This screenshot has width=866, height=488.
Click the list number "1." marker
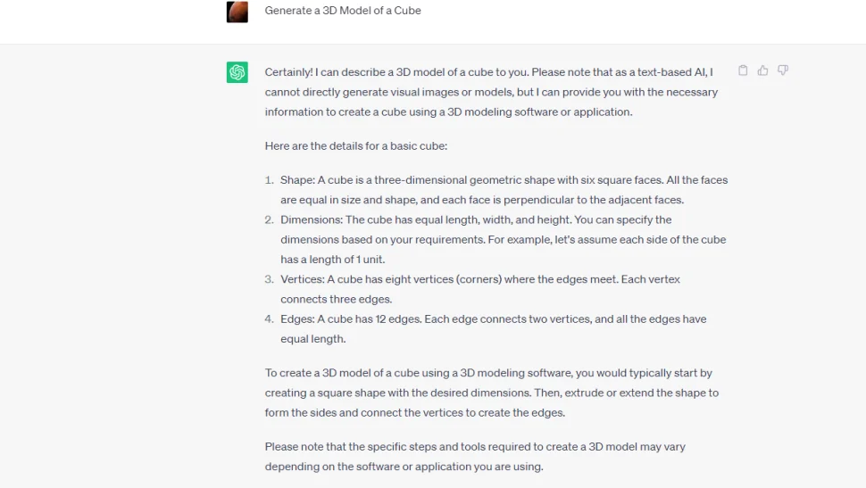click(269, 180)
